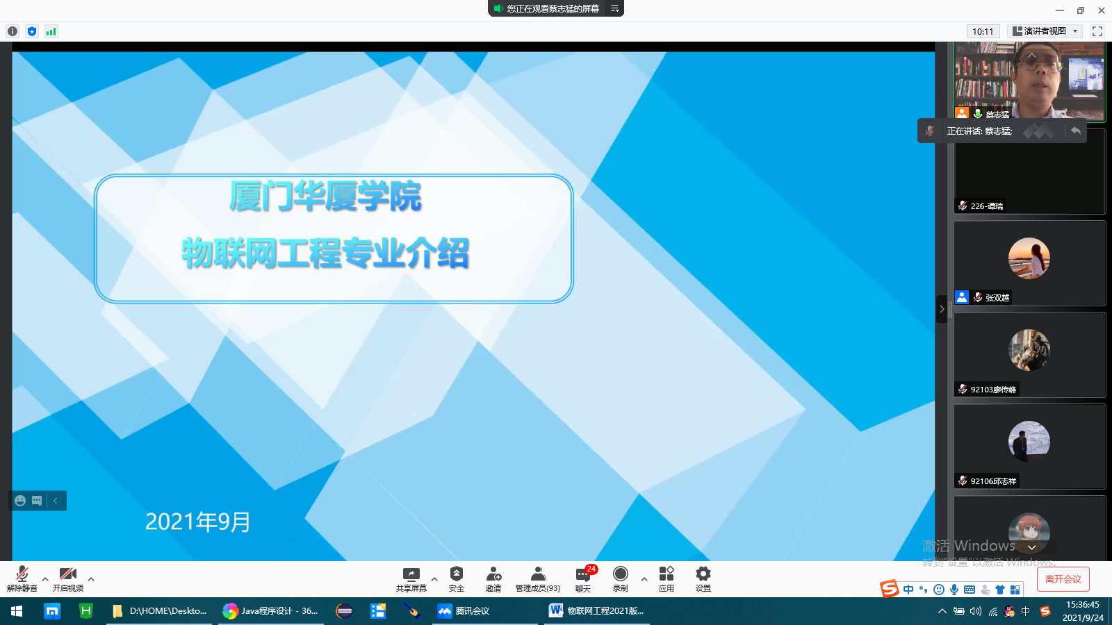Start recording with the 录制 button

coord(621,578)
